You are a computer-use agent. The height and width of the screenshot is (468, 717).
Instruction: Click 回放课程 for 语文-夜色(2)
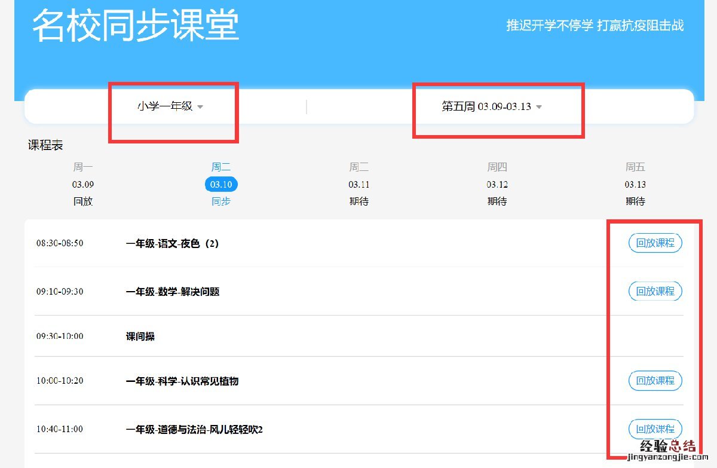click(x=655, y=243)
